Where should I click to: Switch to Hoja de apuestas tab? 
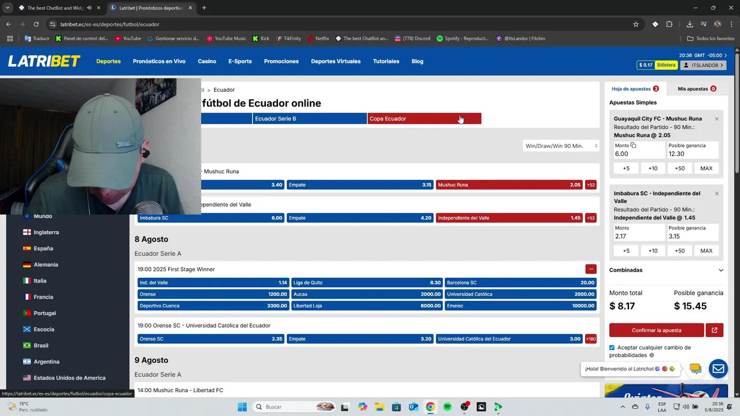635,89
